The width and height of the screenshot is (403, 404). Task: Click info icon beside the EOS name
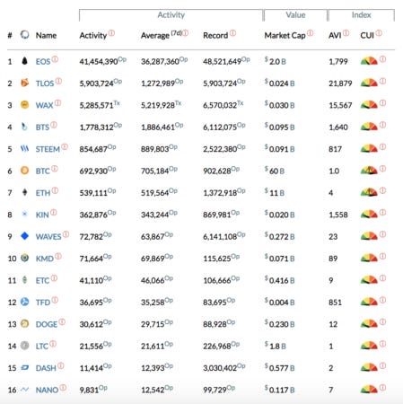pos(55,59)
